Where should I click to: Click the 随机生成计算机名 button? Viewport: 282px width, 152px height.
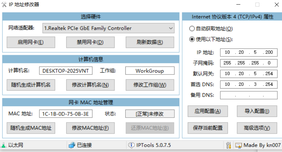[x=31, y=85]
